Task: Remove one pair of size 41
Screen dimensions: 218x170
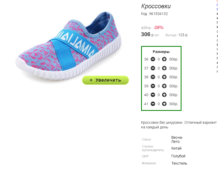Action: [x=153, y=104]
